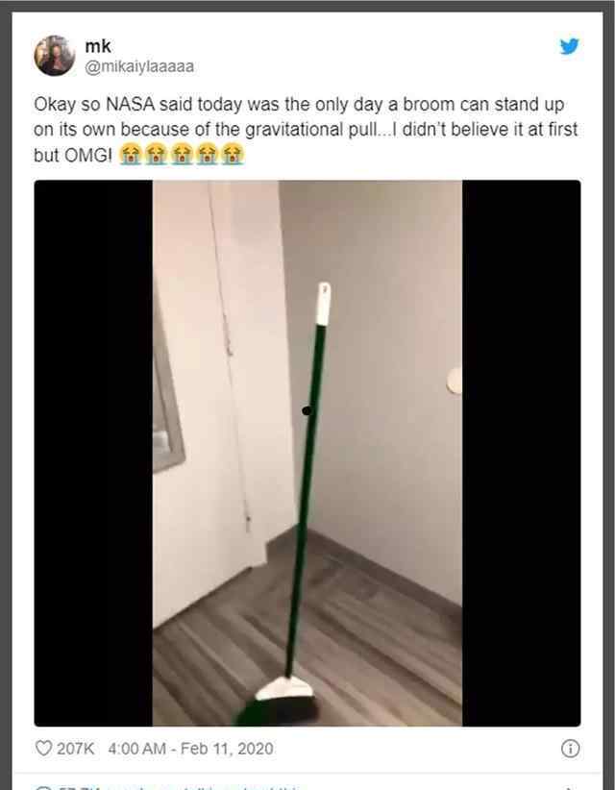Open the @mikaiylaaaaa handle link
The image size is (615, 790).
point(139,66)
